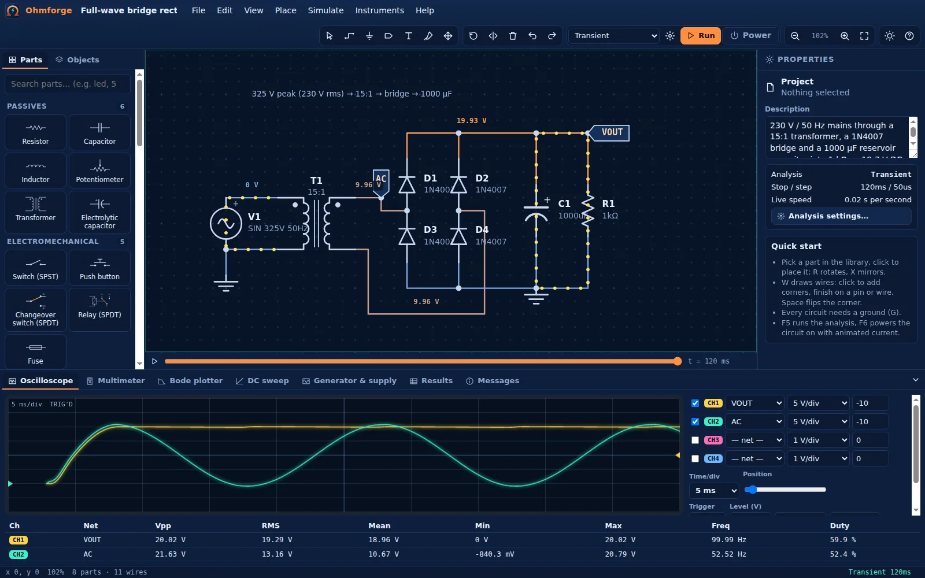Pick the Inductor part
This screenshot has width=925, height=578.
(35, 171)
